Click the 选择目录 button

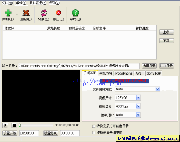(x=149, y=66)
